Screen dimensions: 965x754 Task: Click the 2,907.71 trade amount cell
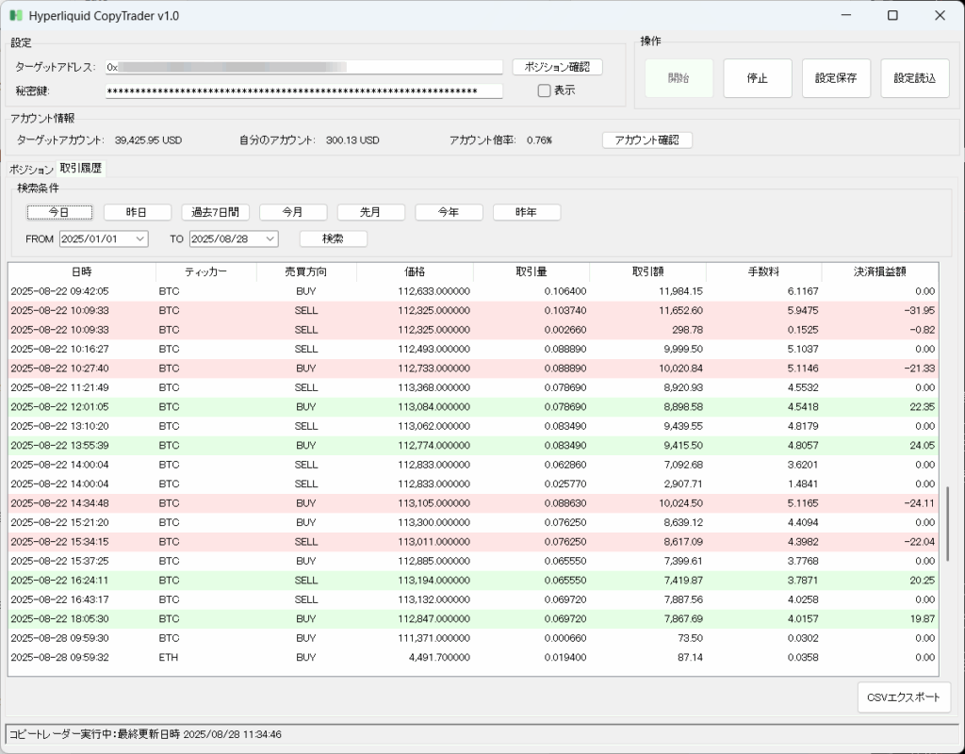(648, 484)
